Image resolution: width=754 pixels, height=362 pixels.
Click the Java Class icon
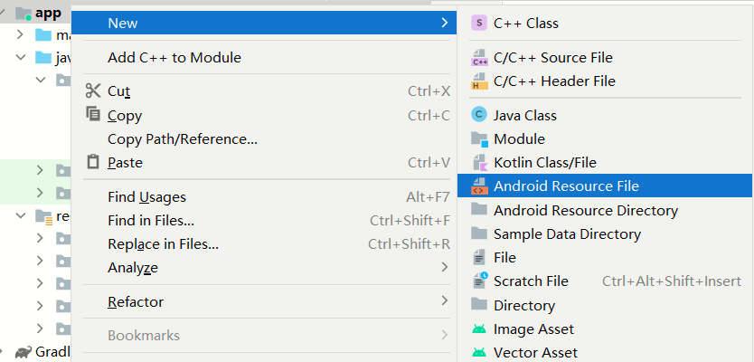coord(479,116)
